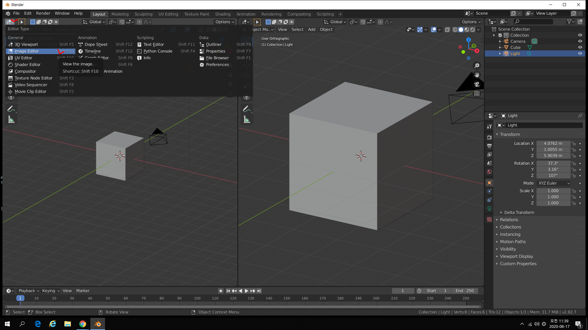The image size is (588, 330).
Task: Select the Annotate tool in the right viewport
Action: click(246, 108)
